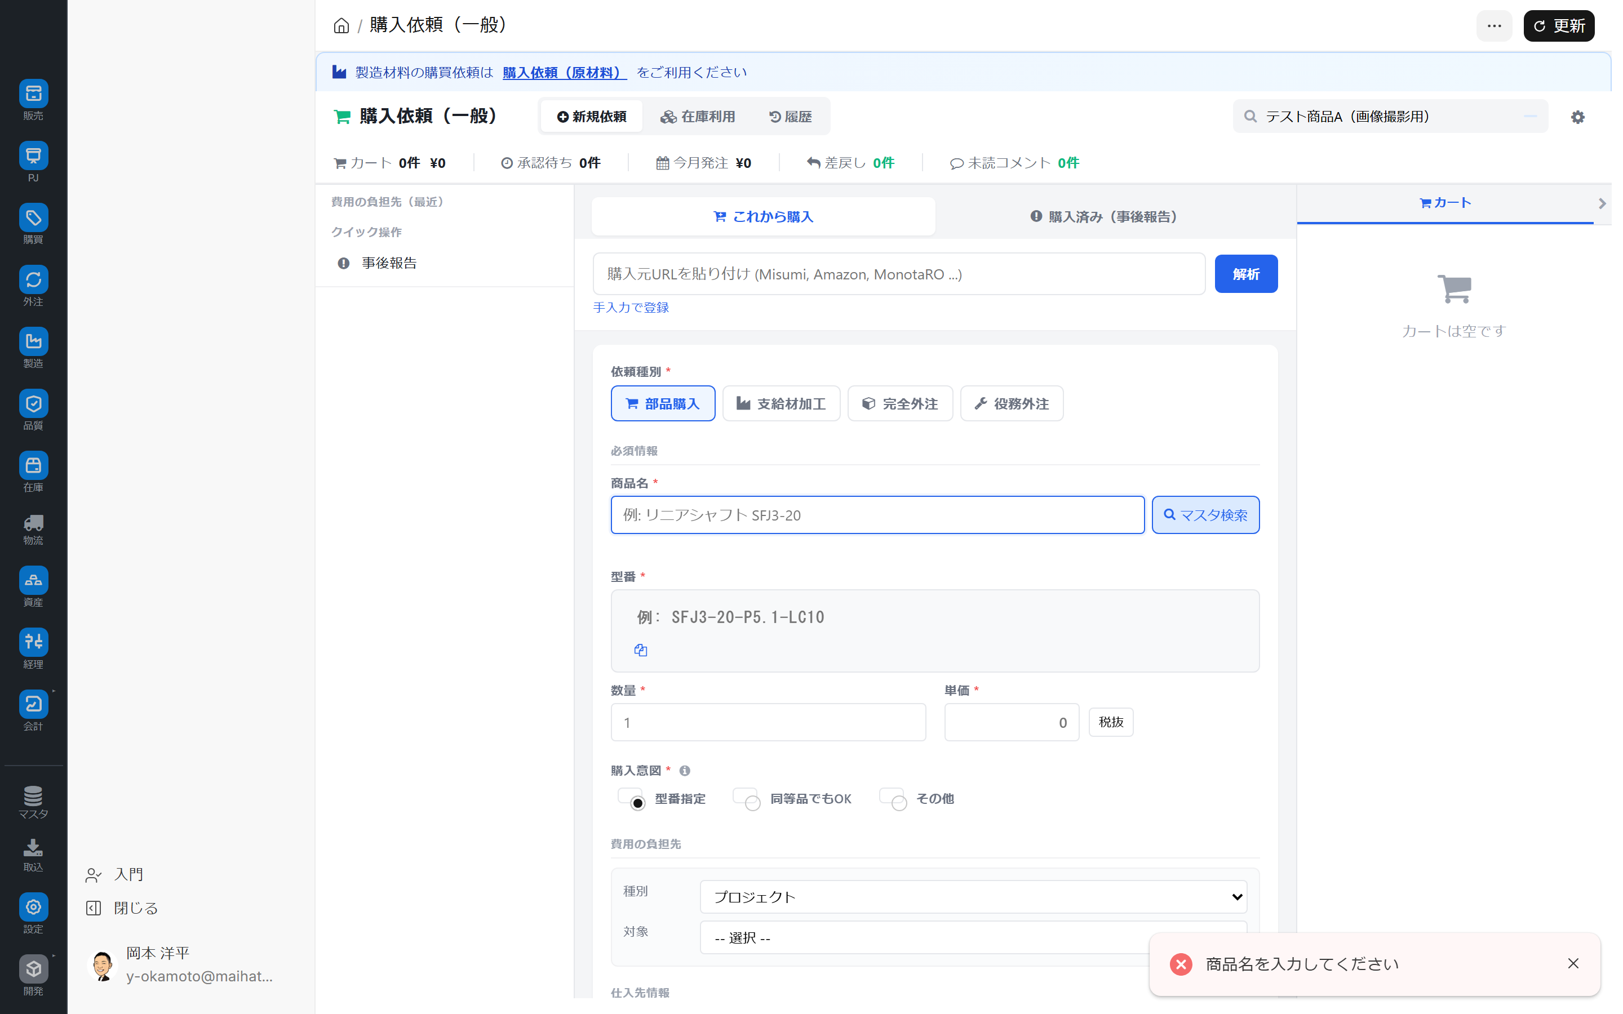
Task: Click the 商品名 input field
Action: 876,515
